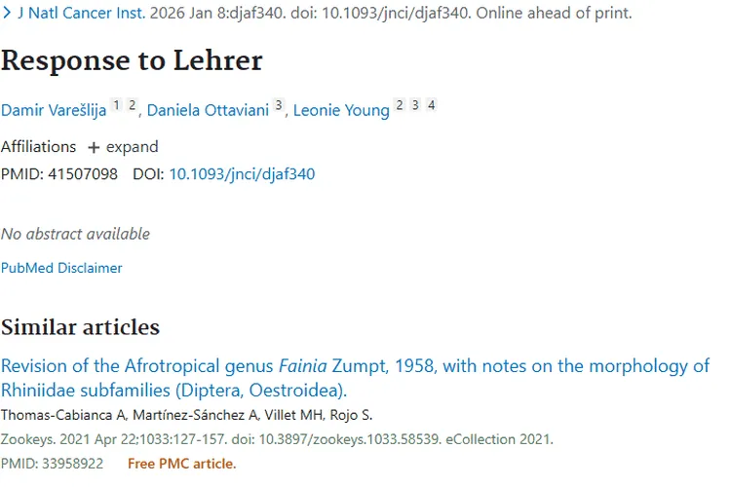Click the Response to Lehrer title
The height and width of the screenshot is (487, 731).
(132, 61)
